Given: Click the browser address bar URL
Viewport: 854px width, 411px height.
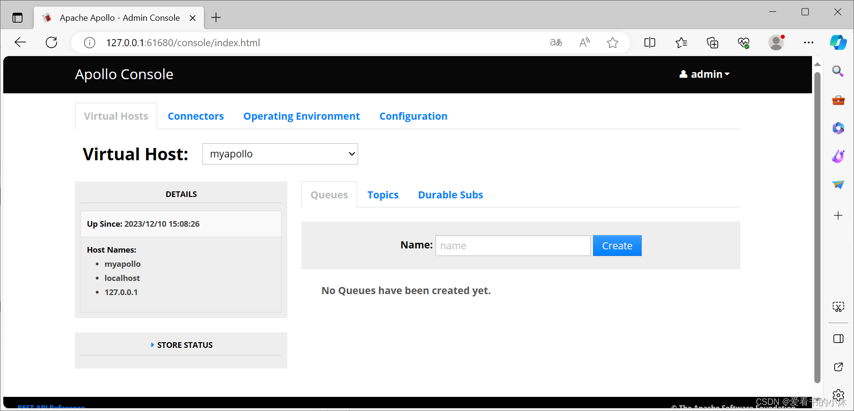Looking at the screenshot, I should point(183,43).
